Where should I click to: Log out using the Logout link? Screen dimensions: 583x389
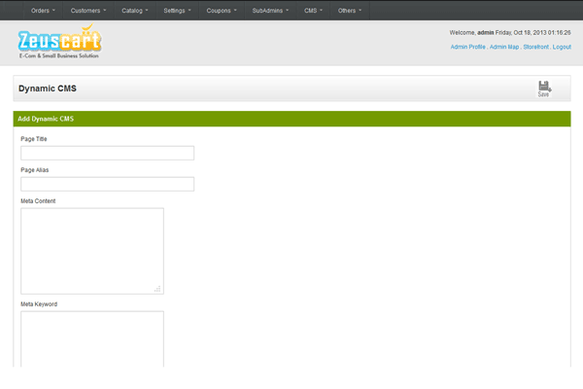pyautogui.click(x=562, y=47)
